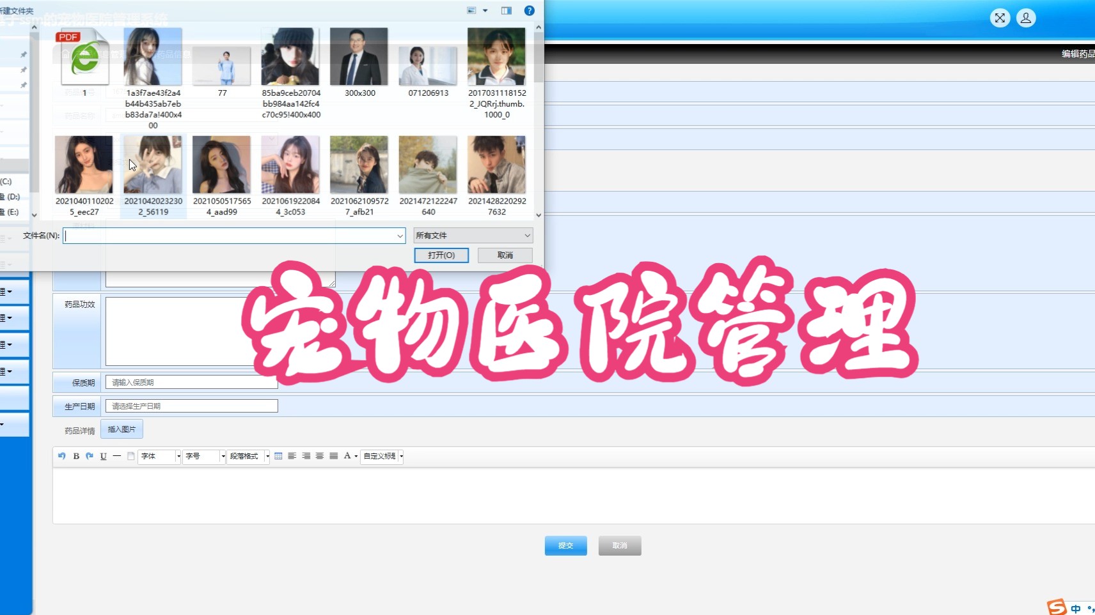Align text left in editor
The height and width of the screenshot is (615, 1095).
292,456
